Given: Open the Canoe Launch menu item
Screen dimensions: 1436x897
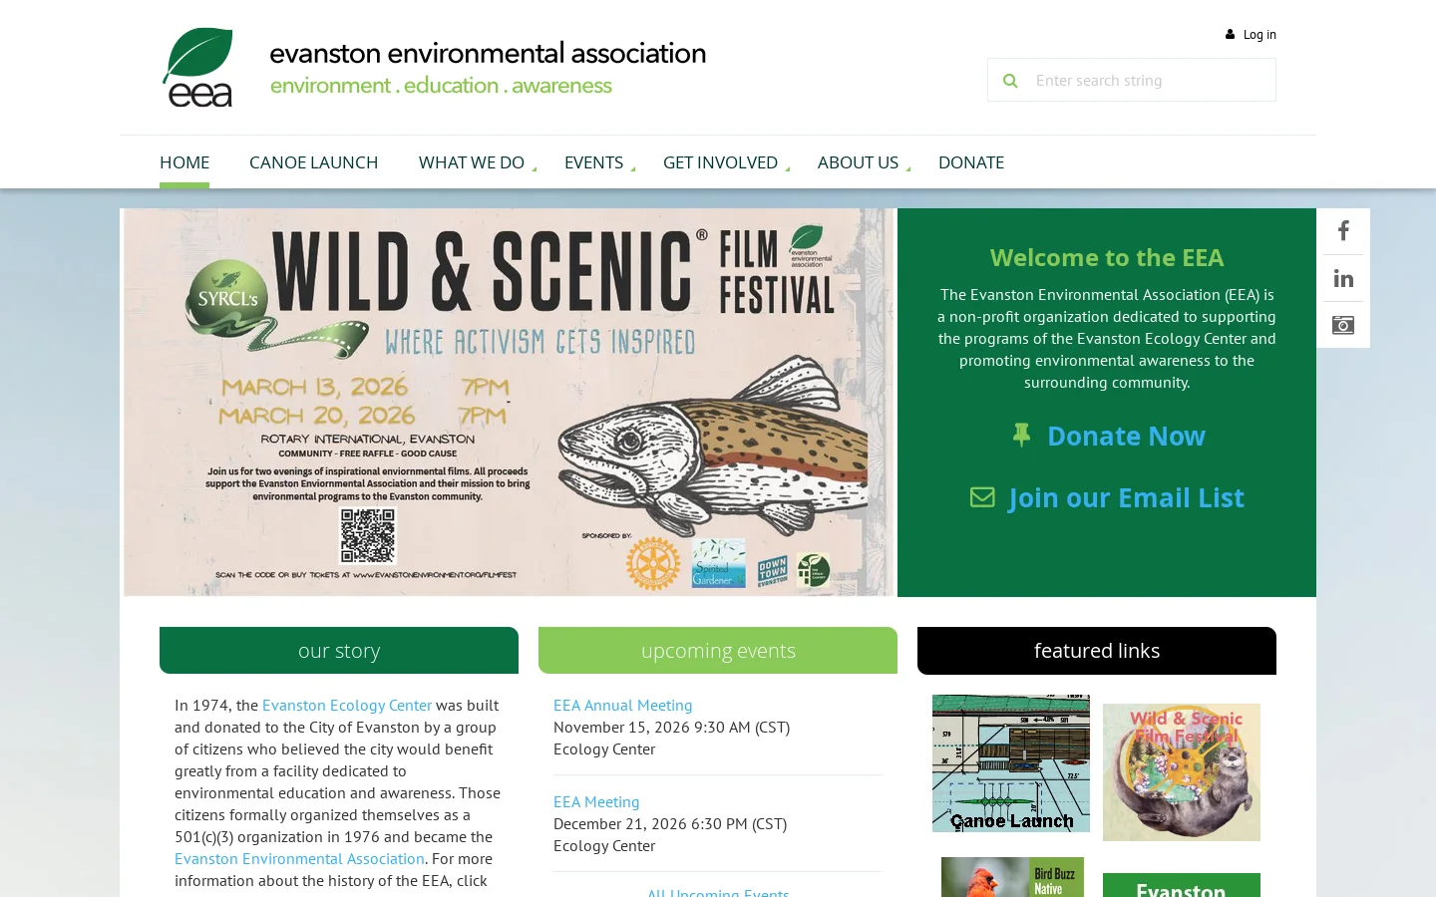Looking at the screenshot, I should (313, 162).
